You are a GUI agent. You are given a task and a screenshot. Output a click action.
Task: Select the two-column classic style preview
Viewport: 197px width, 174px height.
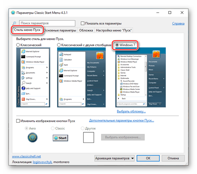[x=81, y=78]
